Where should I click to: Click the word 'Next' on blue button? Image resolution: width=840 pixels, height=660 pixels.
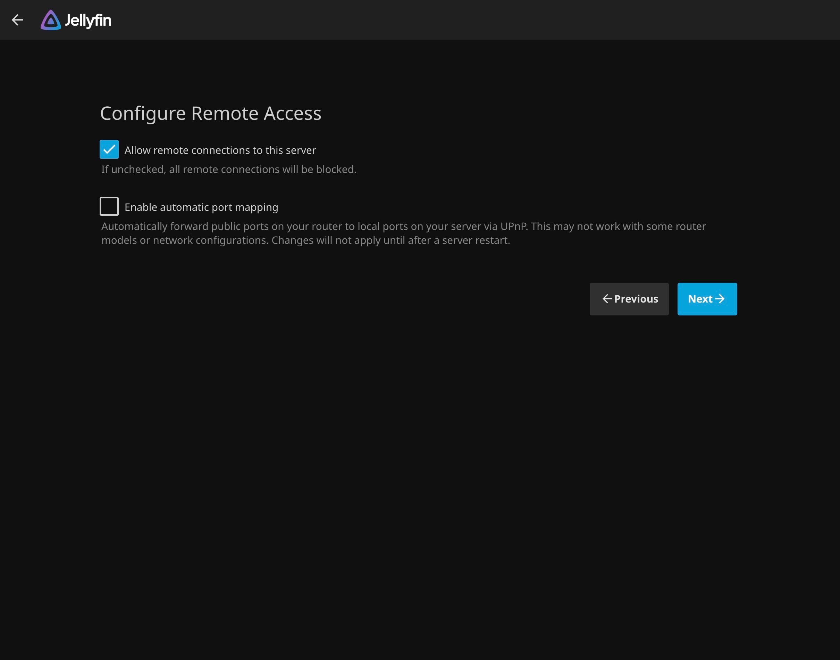[699, 299]
